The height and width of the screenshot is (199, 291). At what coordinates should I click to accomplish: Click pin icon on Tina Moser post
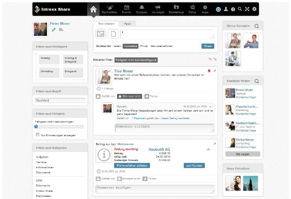pos(215,70)
